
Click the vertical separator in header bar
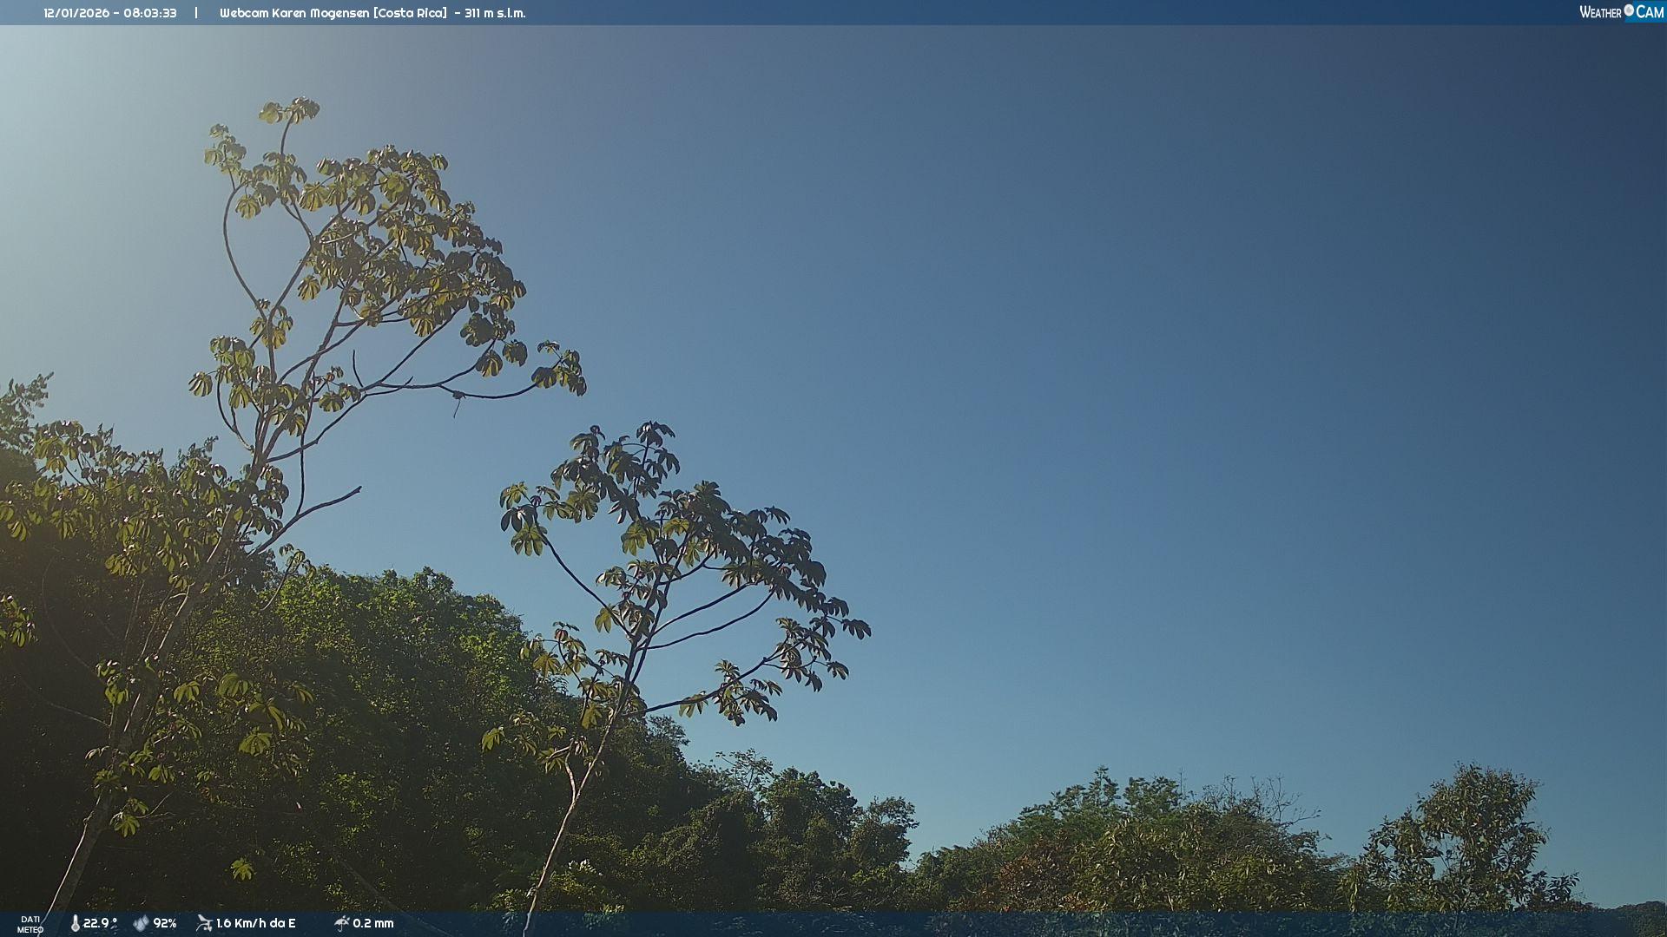pyautogui.click(x=196, y=13)
